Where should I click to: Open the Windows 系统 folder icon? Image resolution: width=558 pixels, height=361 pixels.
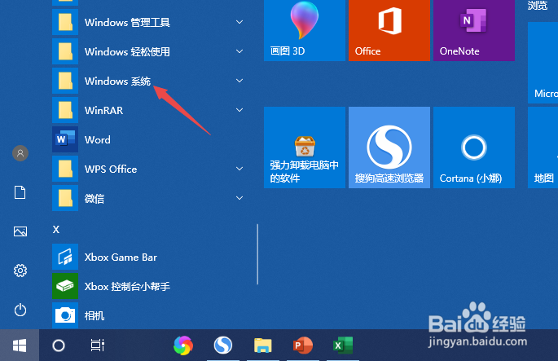pos(65,81)
